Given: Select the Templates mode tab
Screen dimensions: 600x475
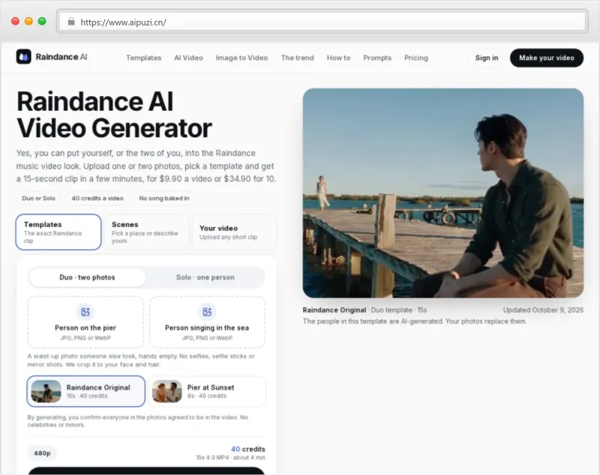Looking at the screenshot, I should point(58,232).
